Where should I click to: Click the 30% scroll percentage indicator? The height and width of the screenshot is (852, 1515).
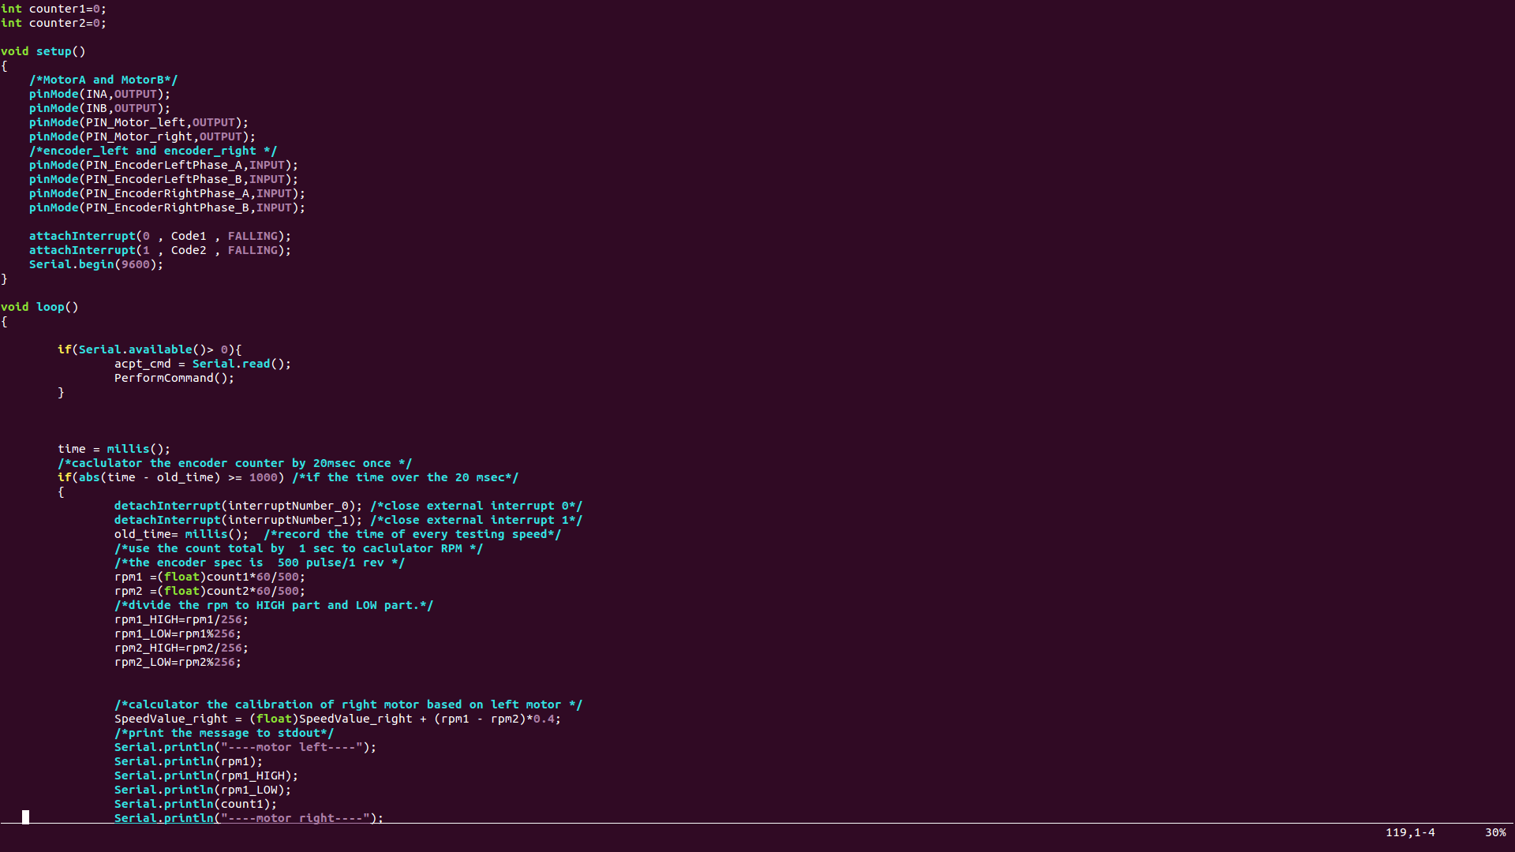point(1494,832)
